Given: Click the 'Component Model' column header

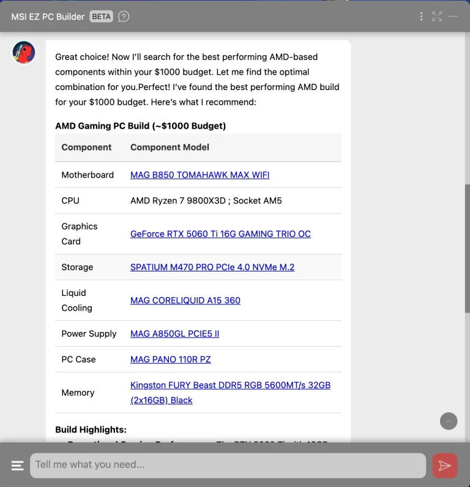Looking at the screenshot, I should point(170,147).
